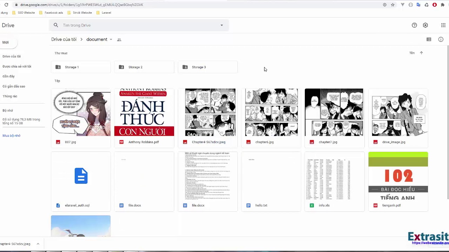
Task: Select 007.jpg thumbnail
Action: point(81,112)
